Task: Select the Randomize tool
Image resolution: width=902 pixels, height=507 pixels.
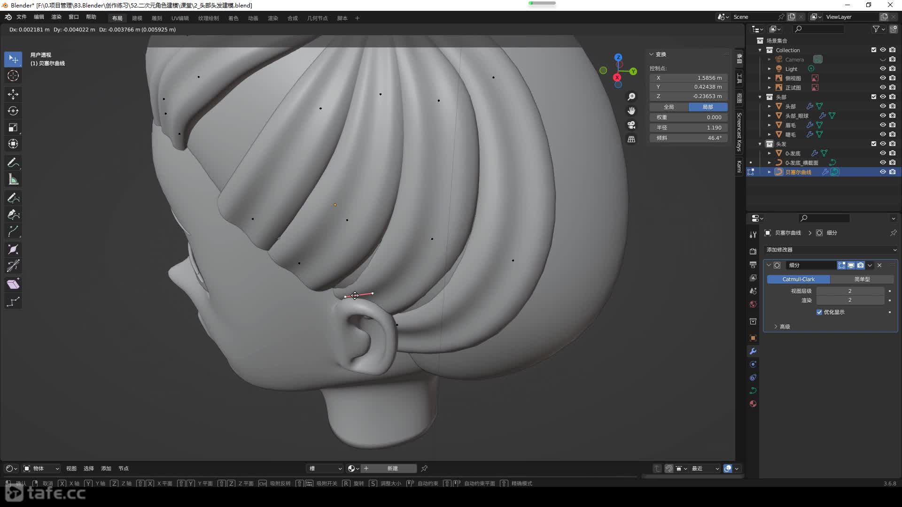Action: tap(13, 302)
